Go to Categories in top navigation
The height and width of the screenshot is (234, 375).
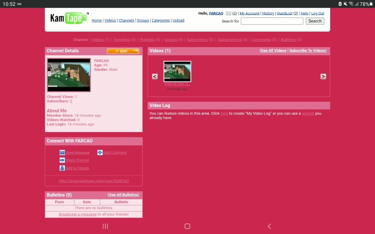coord(160,20)
